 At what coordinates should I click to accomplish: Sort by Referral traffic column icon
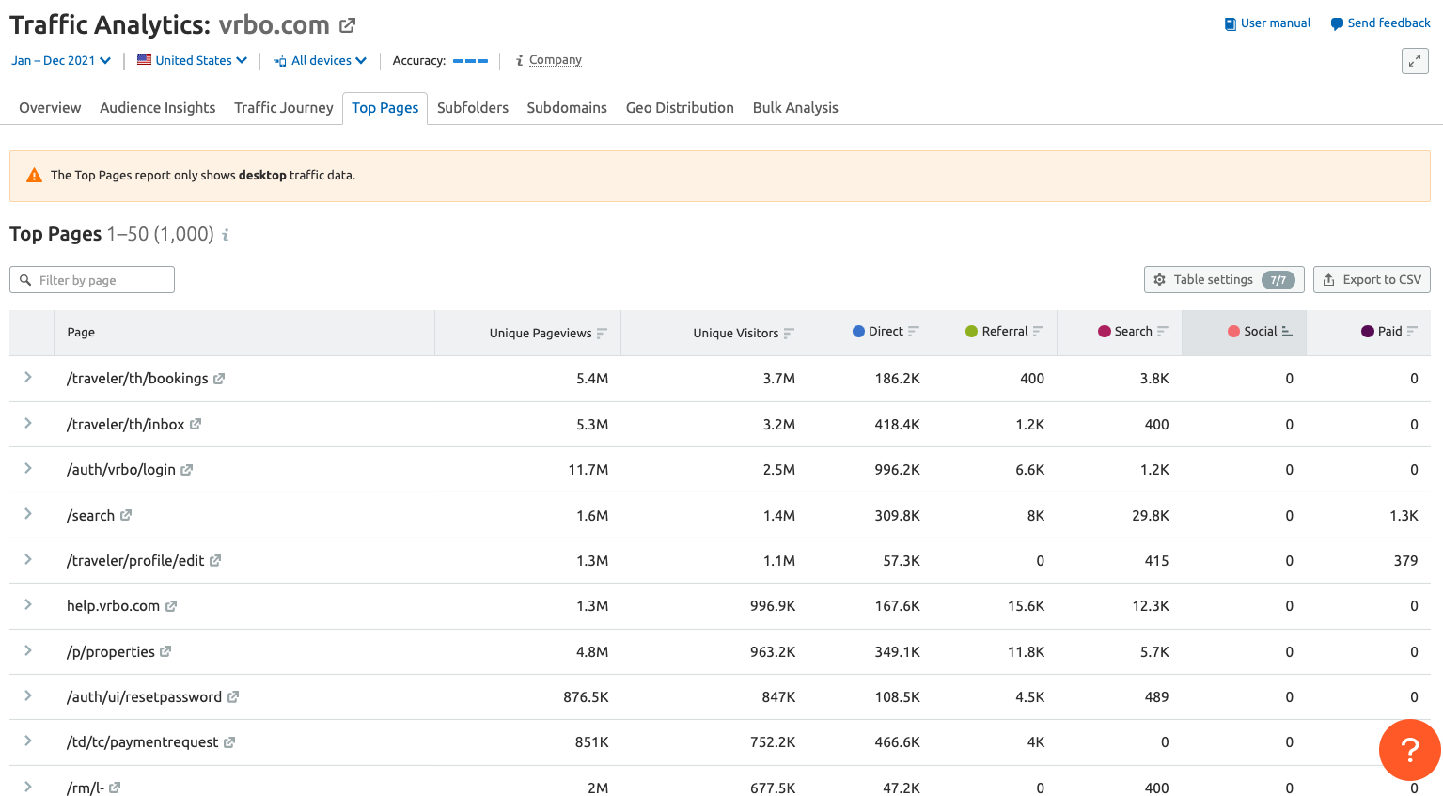(1038, 332)
